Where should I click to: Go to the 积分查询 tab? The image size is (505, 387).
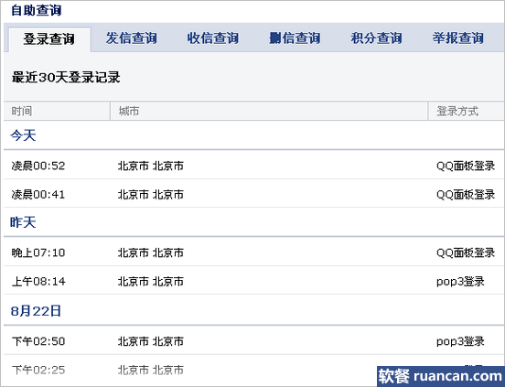tap(377, 38)
